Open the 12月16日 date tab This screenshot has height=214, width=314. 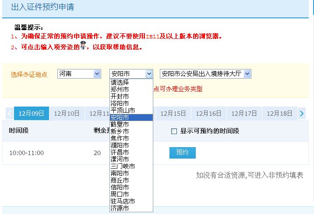point(208,114)
